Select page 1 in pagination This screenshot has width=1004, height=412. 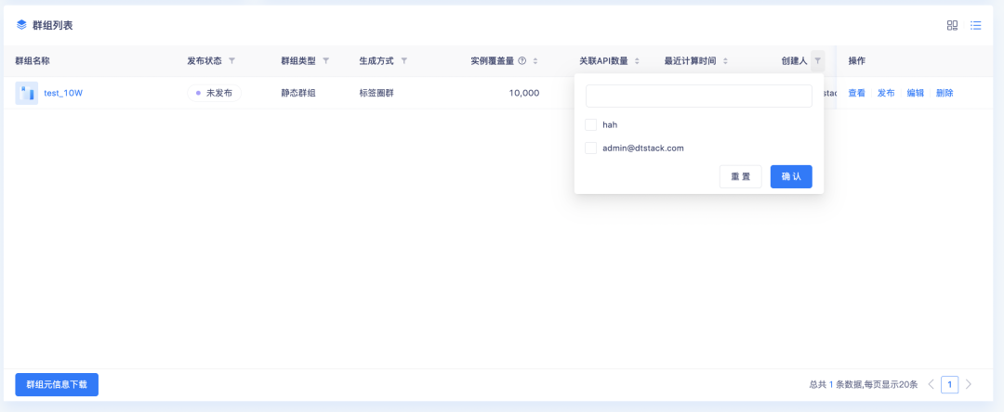[x=949, y=384]
